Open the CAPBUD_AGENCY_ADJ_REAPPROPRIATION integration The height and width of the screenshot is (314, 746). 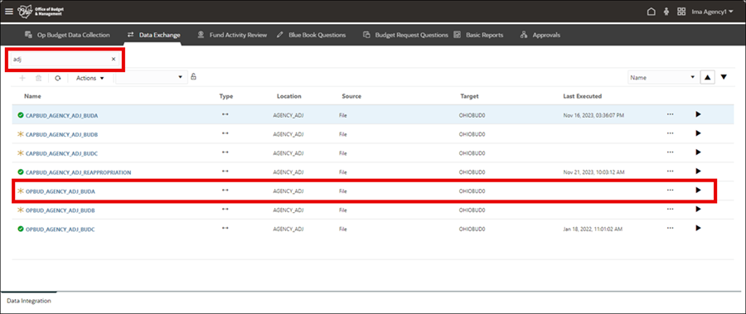79,172
